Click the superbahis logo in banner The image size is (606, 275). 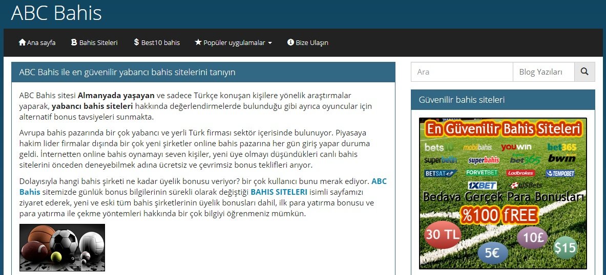[x=484, y=159]
